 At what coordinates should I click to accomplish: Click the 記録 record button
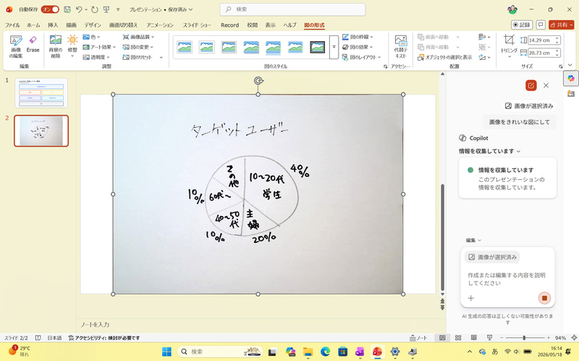tap(522, 25)
